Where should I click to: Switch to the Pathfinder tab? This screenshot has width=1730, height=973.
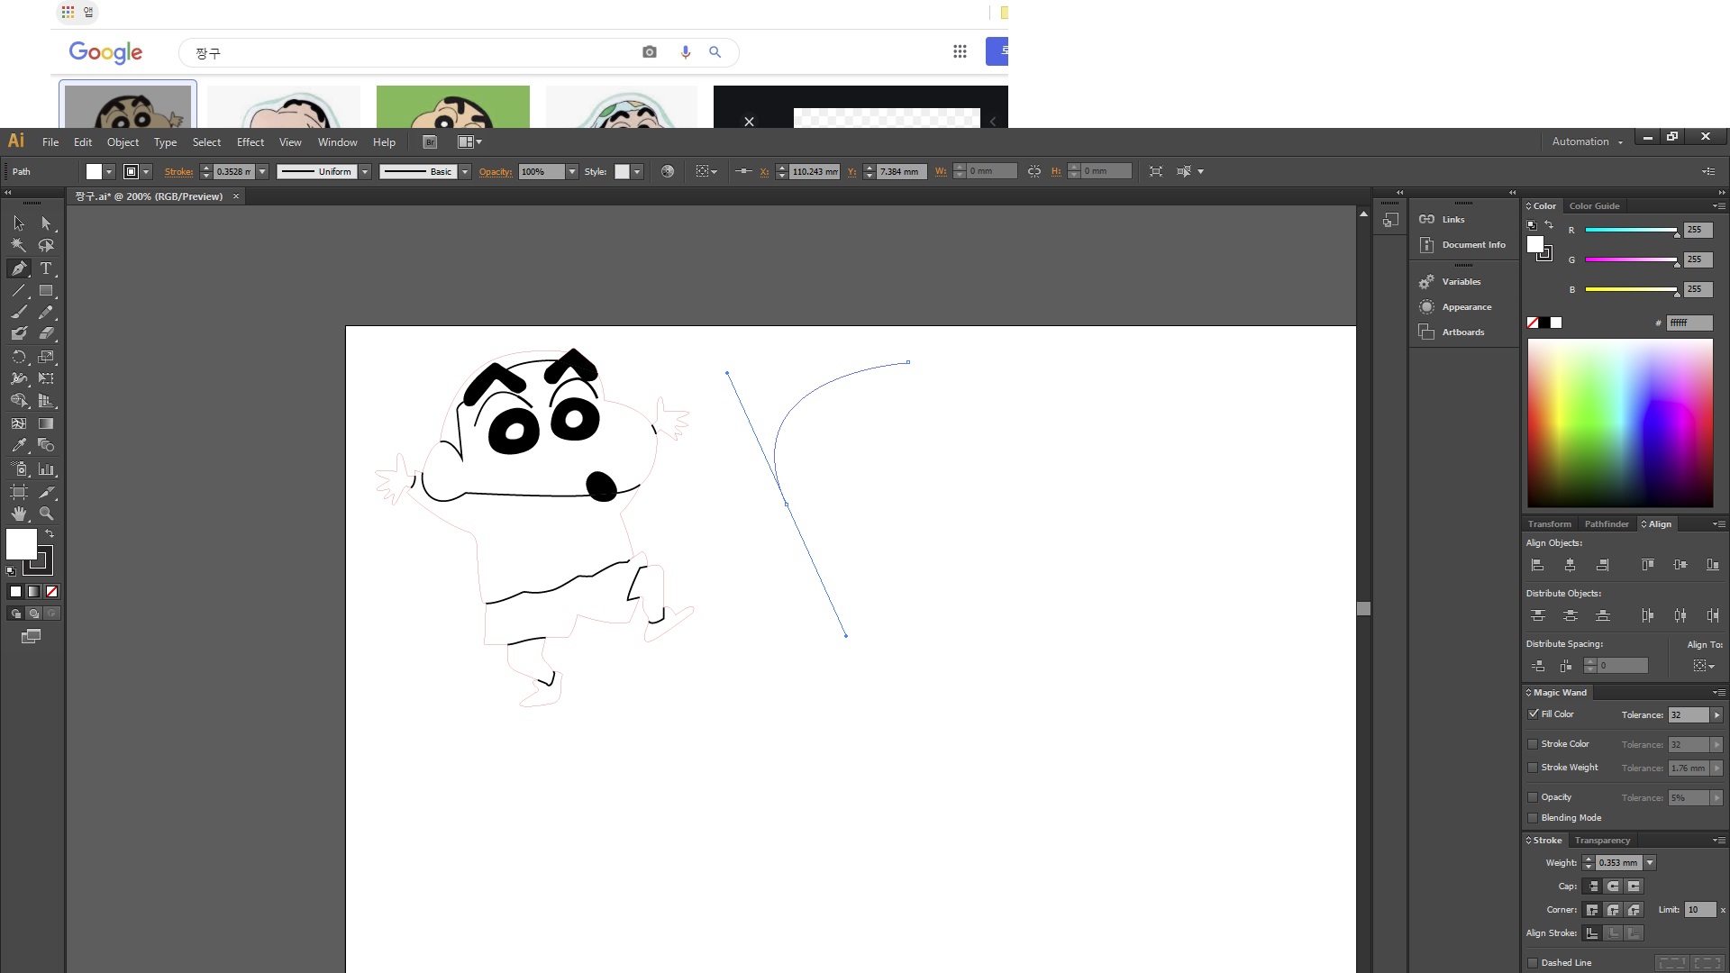[x=1606, y=524]
